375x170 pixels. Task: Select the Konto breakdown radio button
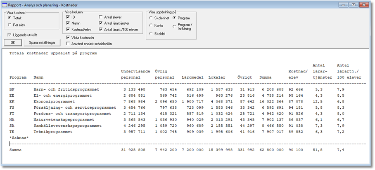click(x=151, y=26)
